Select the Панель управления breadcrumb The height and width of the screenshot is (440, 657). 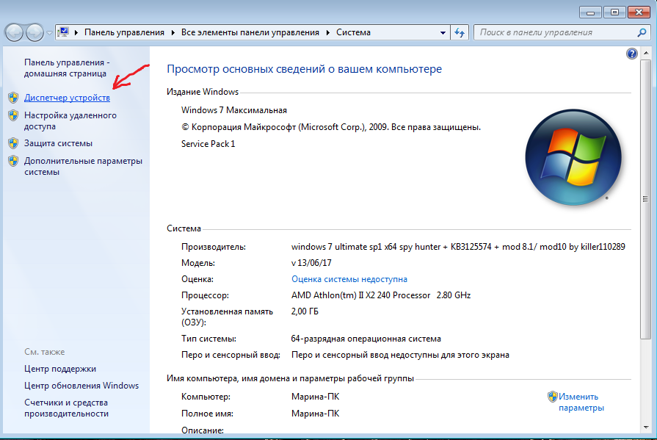pos(124,32)
